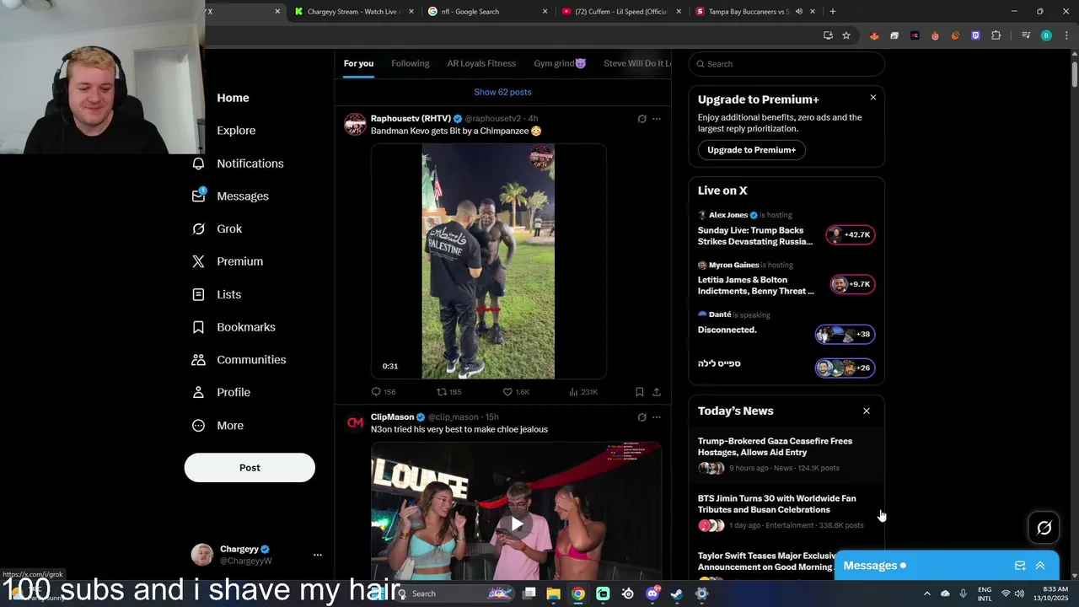
Task: Switch to the Cuffem - Lil Speed YouTube tab
Action: click(621, 12)
